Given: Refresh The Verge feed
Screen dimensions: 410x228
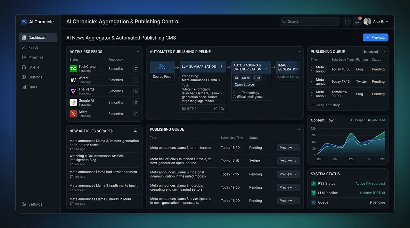Looking at the screenshot, I should click(x=136, y=91).
